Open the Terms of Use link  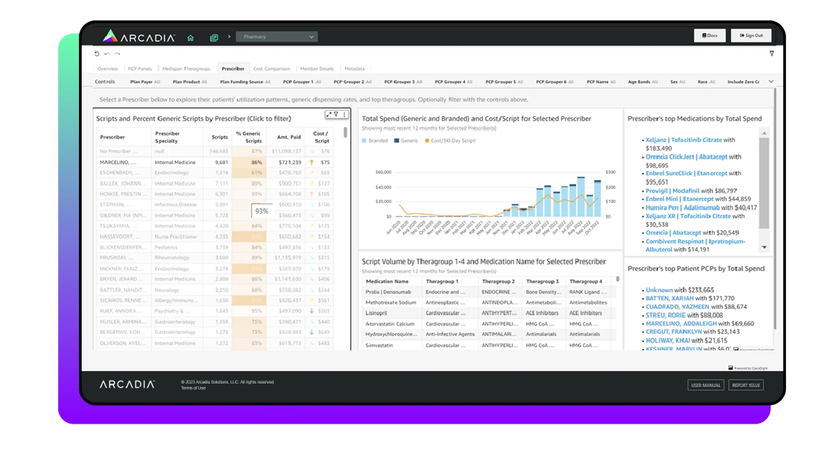pyautogui.click(x=193, y=388)
